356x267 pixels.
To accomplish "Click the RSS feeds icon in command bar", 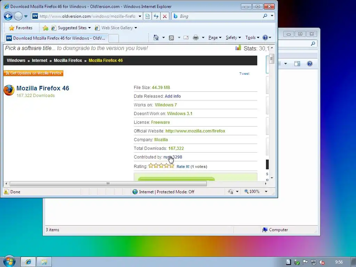I will (171, 38).
